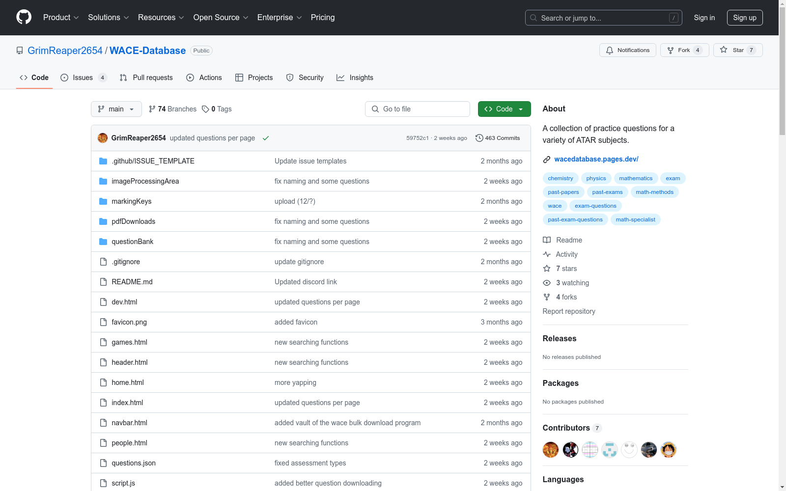
Task: Click the 'Go to file' search box
Action: [x=418, y=109]
